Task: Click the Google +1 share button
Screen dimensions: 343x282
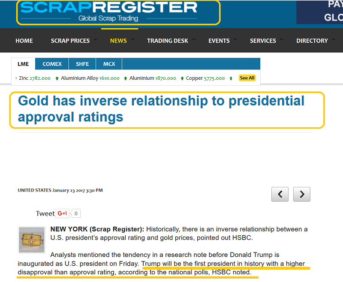Action: pos(63,213)
